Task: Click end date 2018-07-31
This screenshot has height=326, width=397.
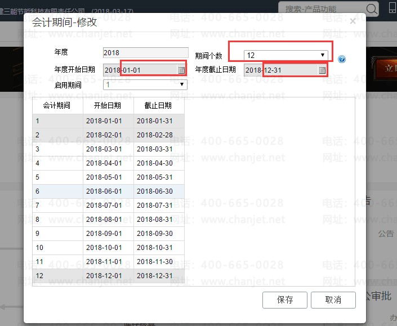Action: (x=159, y=206)
